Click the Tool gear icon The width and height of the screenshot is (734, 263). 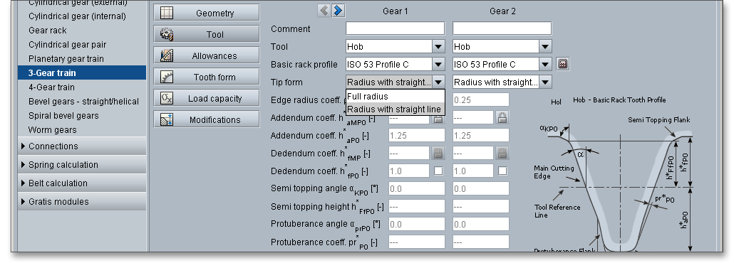point(167,35)
